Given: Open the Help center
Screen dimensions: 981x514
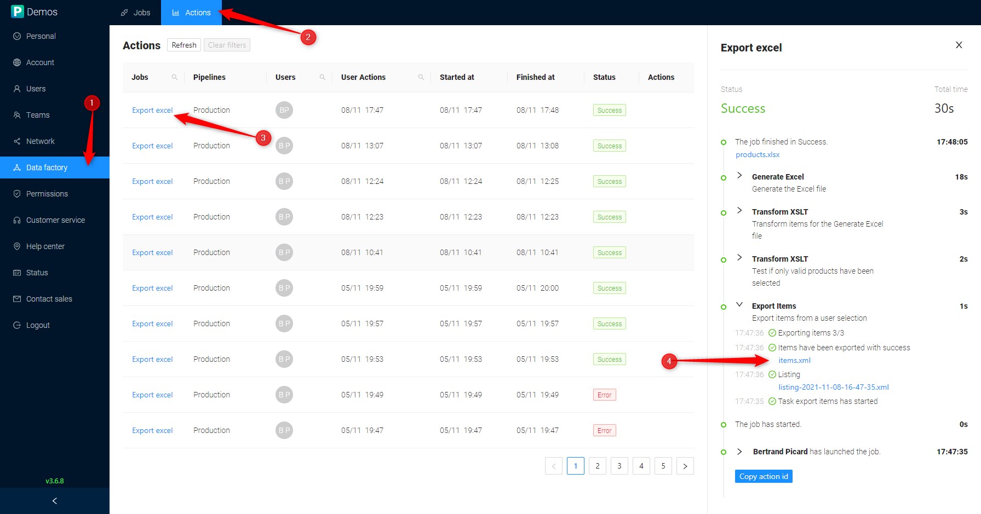Looking at the screenshot, I should point(45,246).
